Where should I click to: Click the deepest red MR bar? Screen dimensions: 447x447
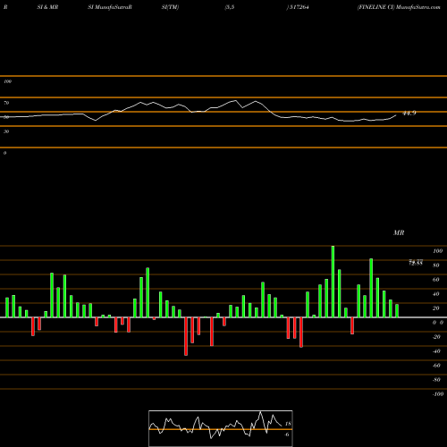186,336
